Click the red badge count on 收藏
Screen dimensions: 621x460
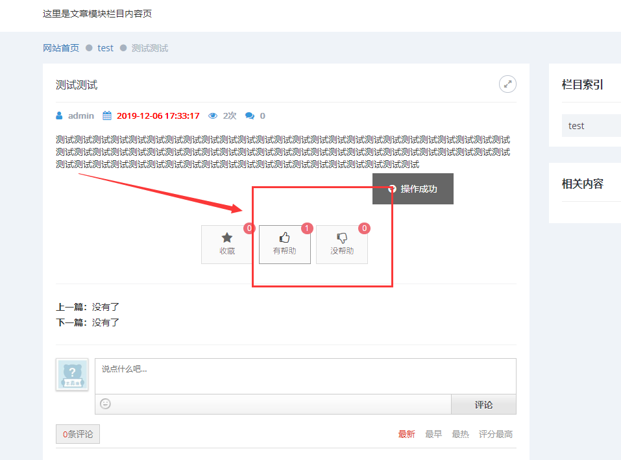[249, 228]
